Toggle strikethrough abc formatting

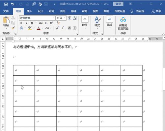pos(41,23)
